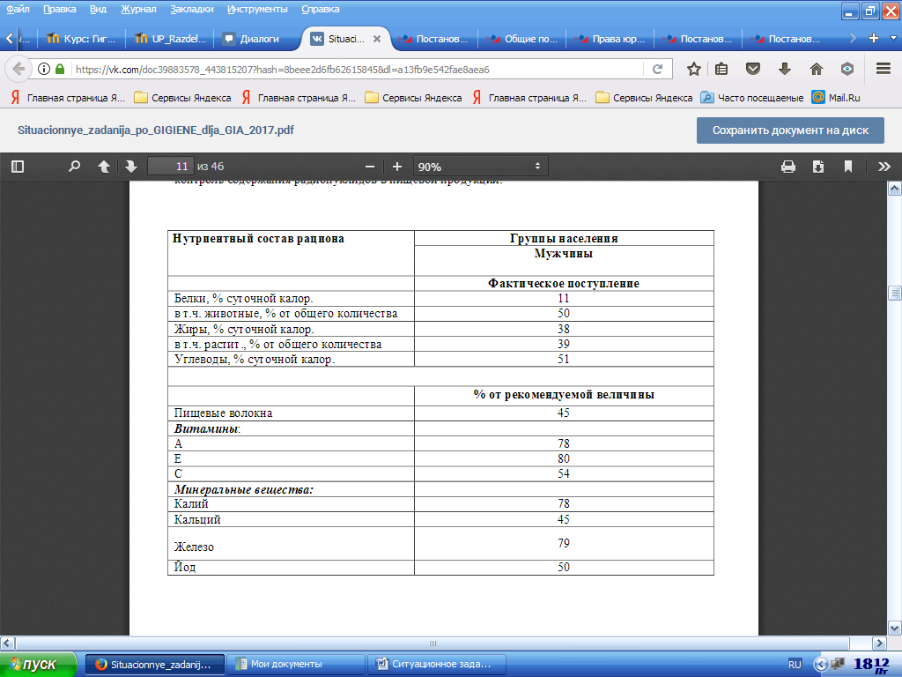The image size is (902, 677).
Task: Open the Вид menu
Action: [99, 9]
